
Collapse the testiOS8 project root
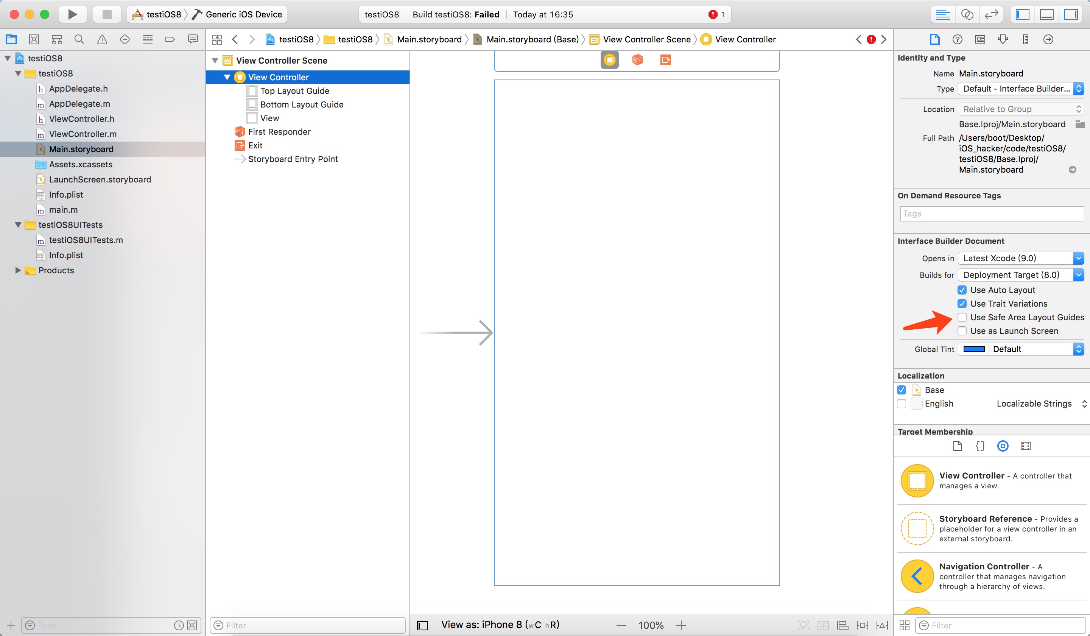click(7, 58)
